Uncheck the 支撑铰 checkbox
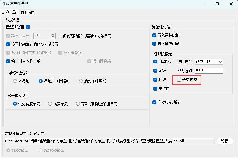 [155, 89]
